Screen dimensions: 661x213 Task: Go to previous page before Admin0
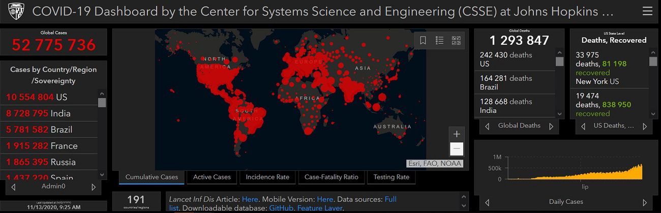tap(14, 187)
